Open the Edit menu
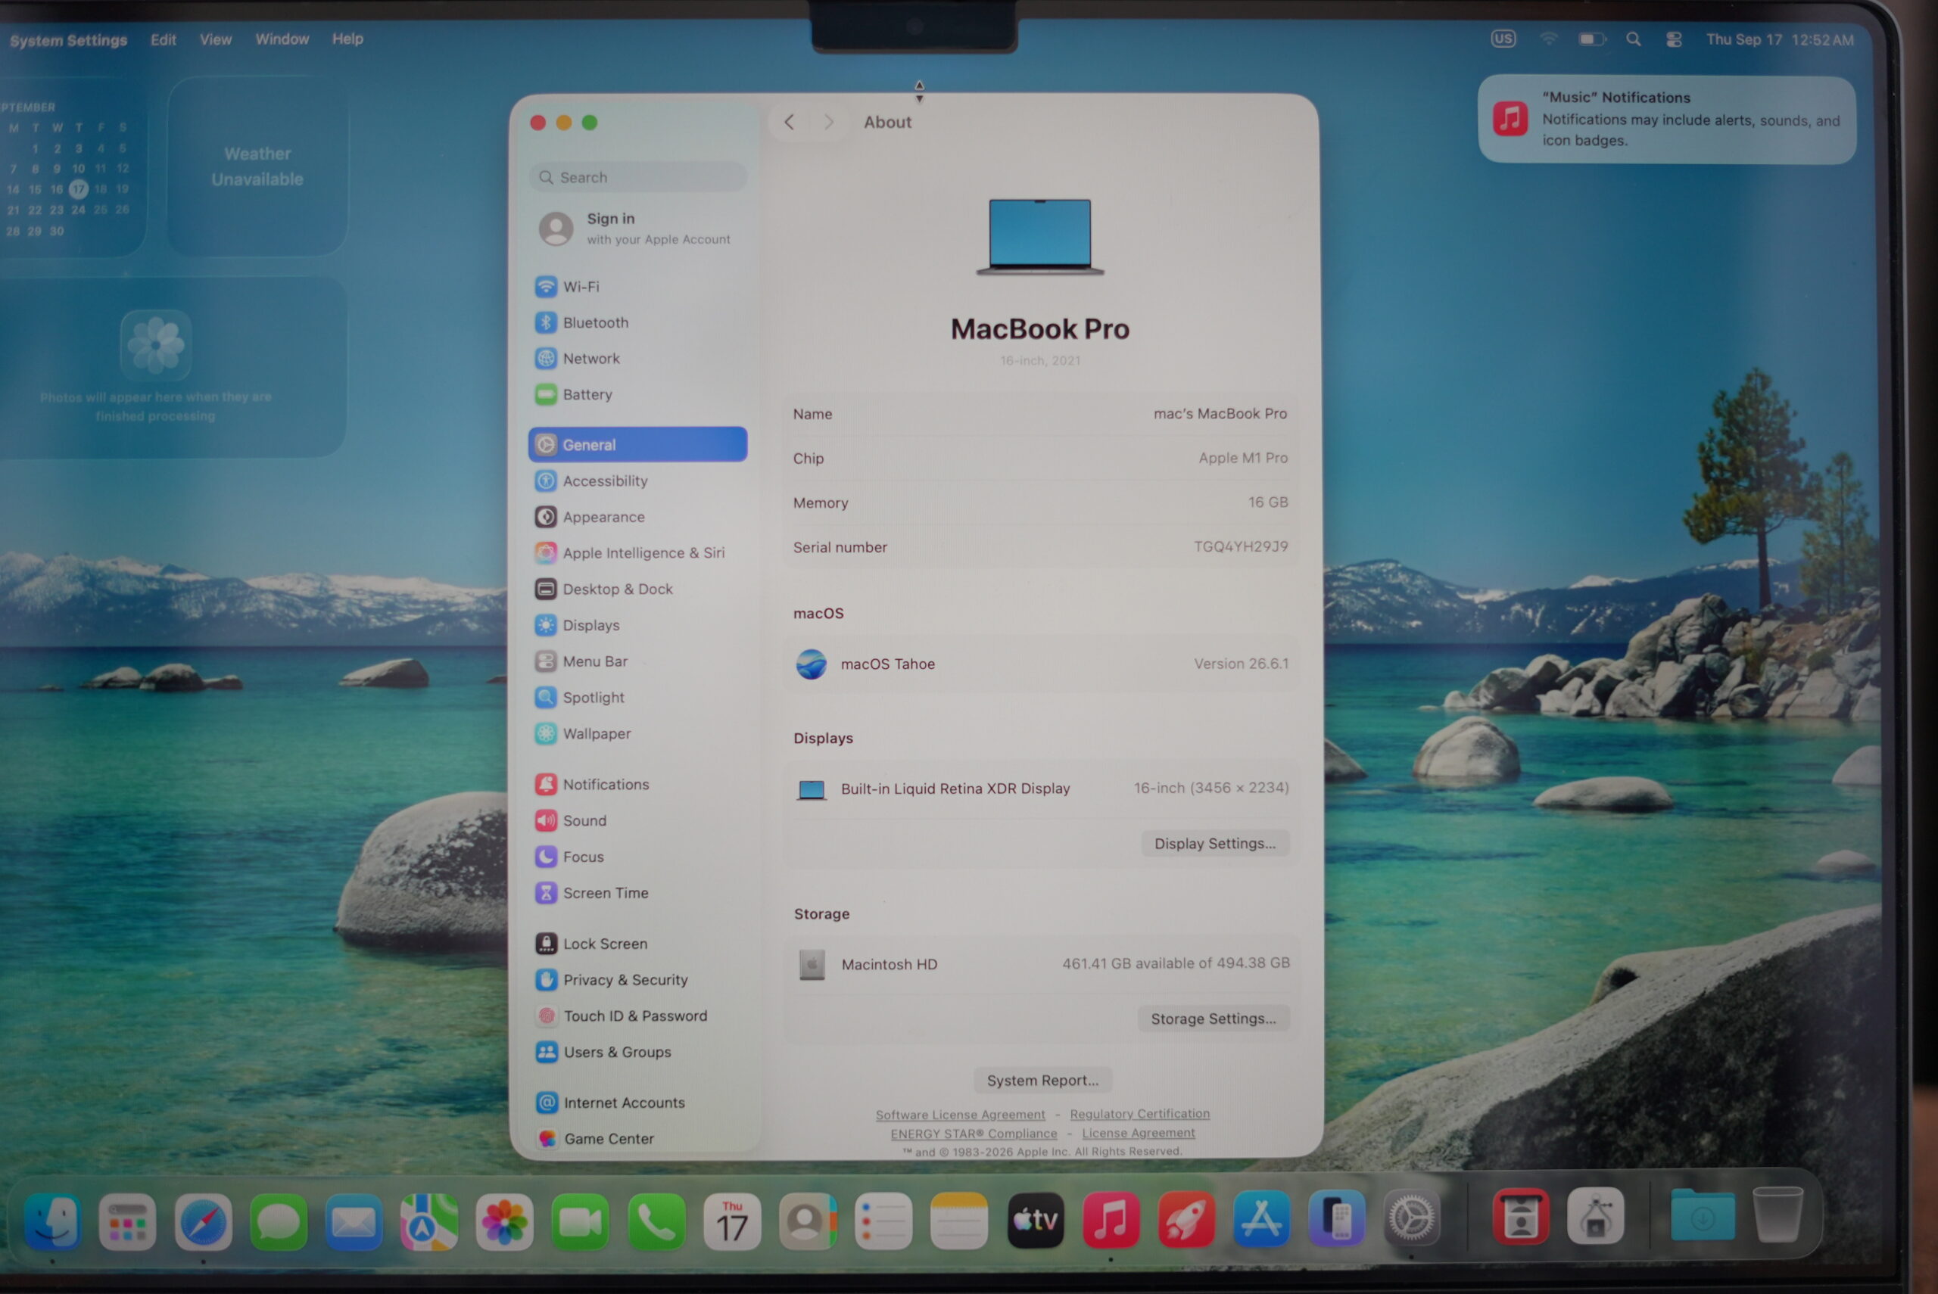Viewport: 1938px width, 1294px height. [164, 39]
